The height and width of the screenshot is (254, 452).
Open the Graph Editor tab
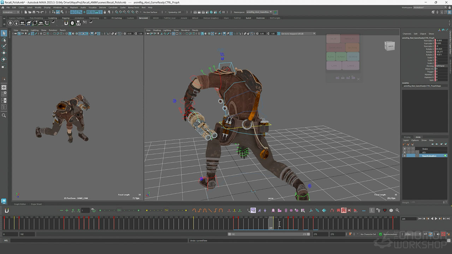click(20, 204)
